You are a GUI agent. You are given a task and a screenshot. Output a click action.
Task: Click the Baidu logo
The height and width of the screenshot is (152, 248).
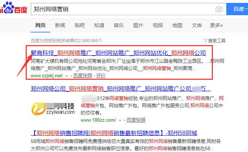point(14,8)
